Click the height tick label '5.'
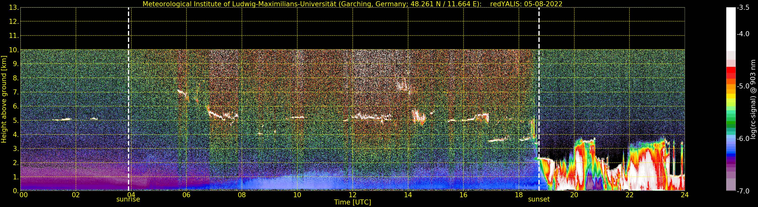The image size is (758, 207). pyautogui.click(x=16, y=120)
